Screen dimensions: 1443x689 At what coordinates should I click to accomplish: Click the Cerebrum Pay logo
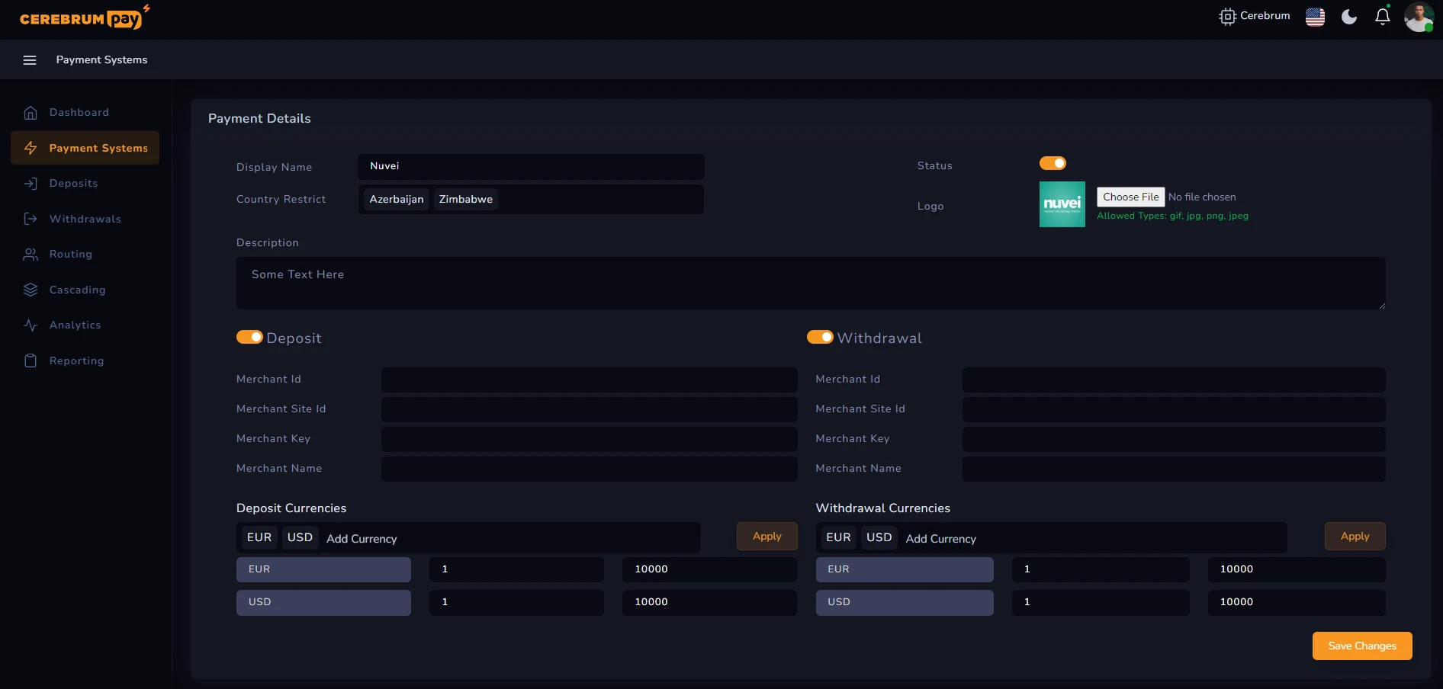(x=85, y=18)
